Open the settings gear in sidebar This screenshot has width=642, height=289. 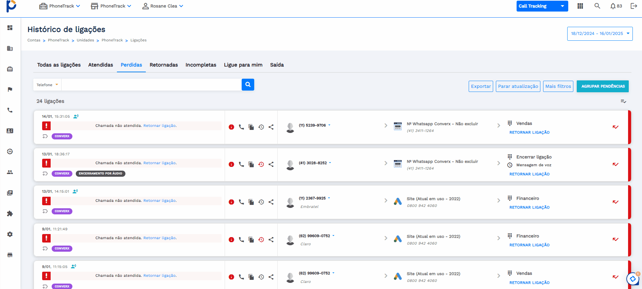pos(10,234)
